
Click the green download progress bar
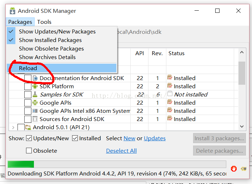click(x=117, y=164)
